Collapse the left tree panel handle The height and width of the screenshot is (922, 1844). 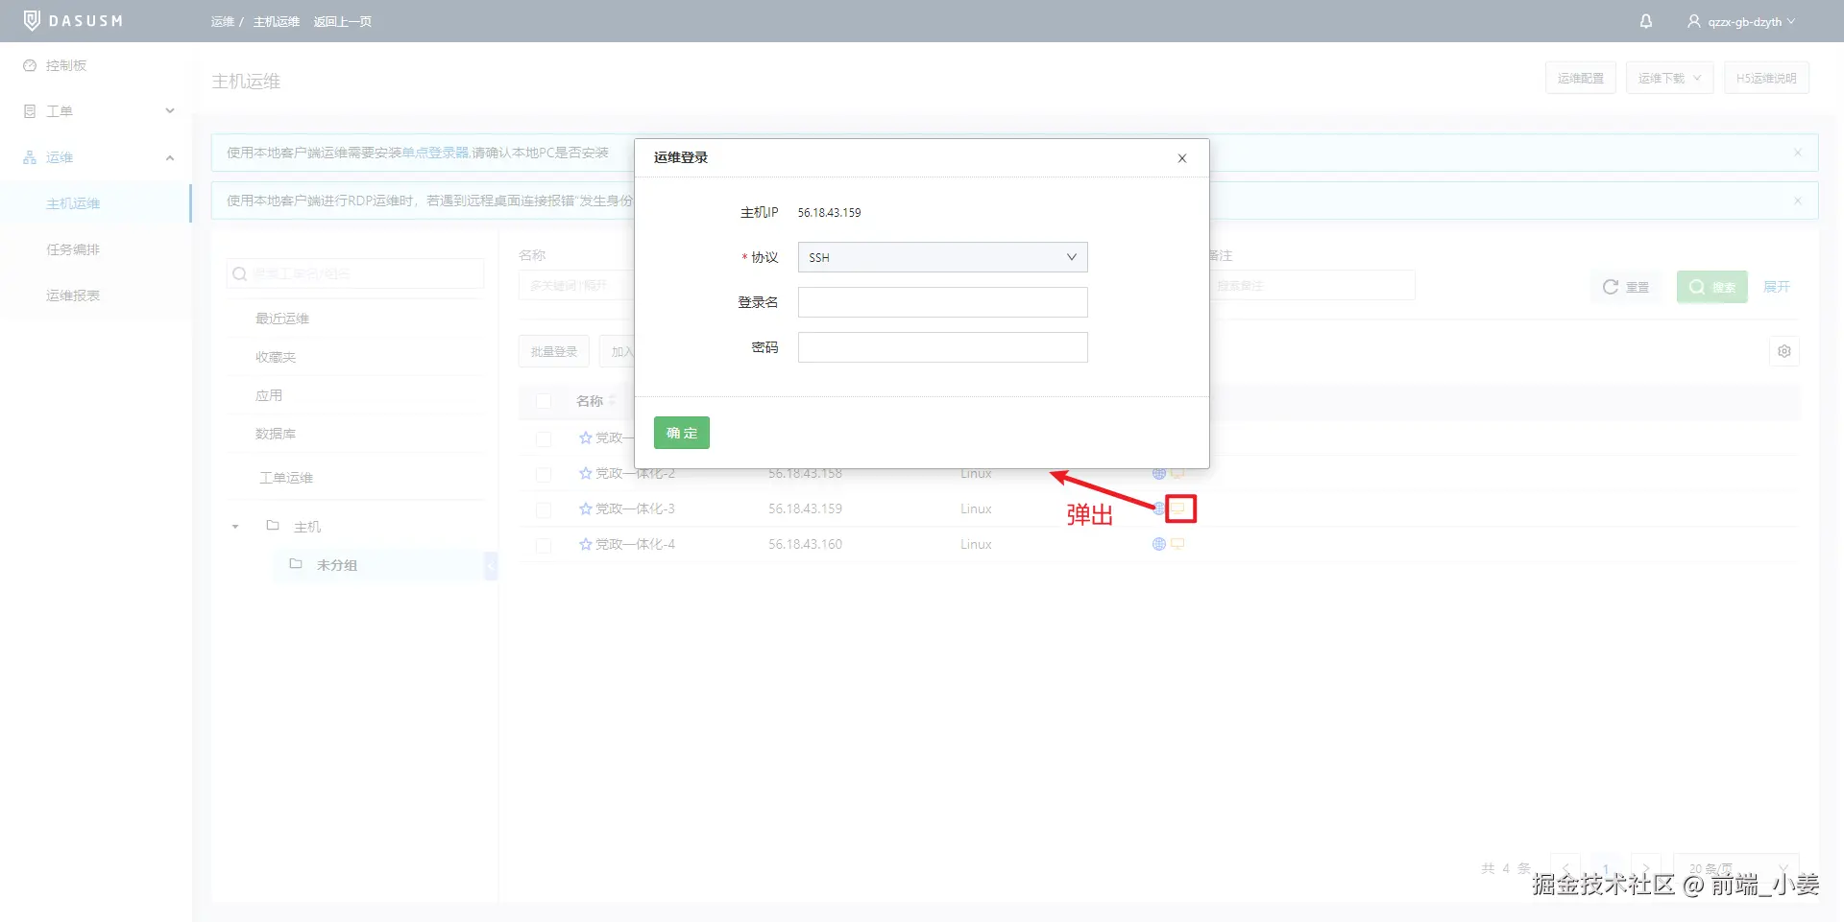(492, 566)
